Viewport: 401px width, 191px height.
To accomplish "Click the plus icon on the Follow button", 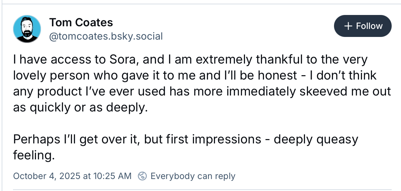I will 348,26.
